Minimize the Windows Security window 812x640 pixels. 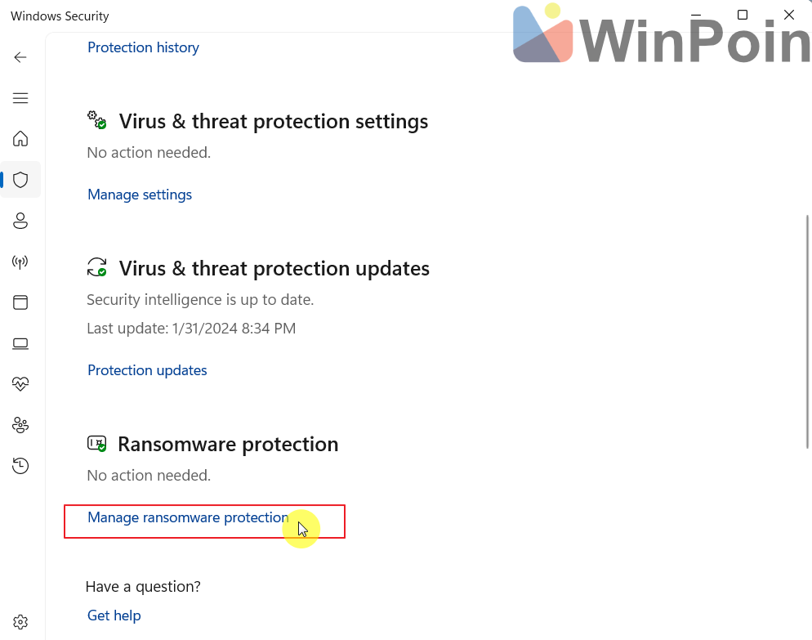pyautogui.click(x=695, y=15)
